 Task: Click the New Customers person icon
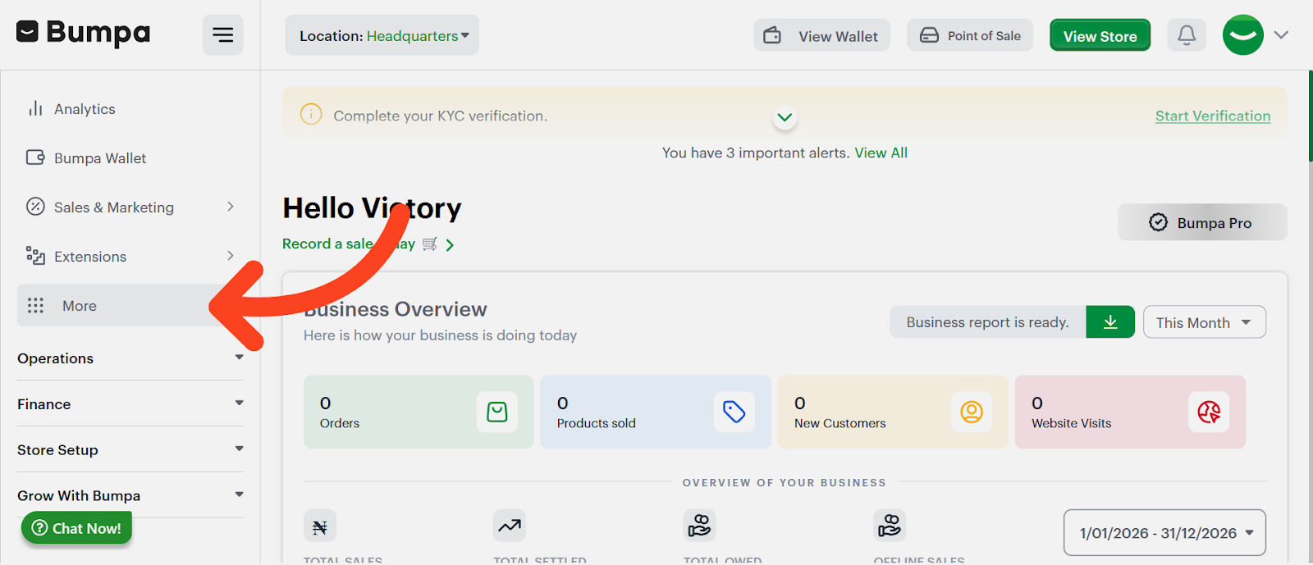point(972,412)
